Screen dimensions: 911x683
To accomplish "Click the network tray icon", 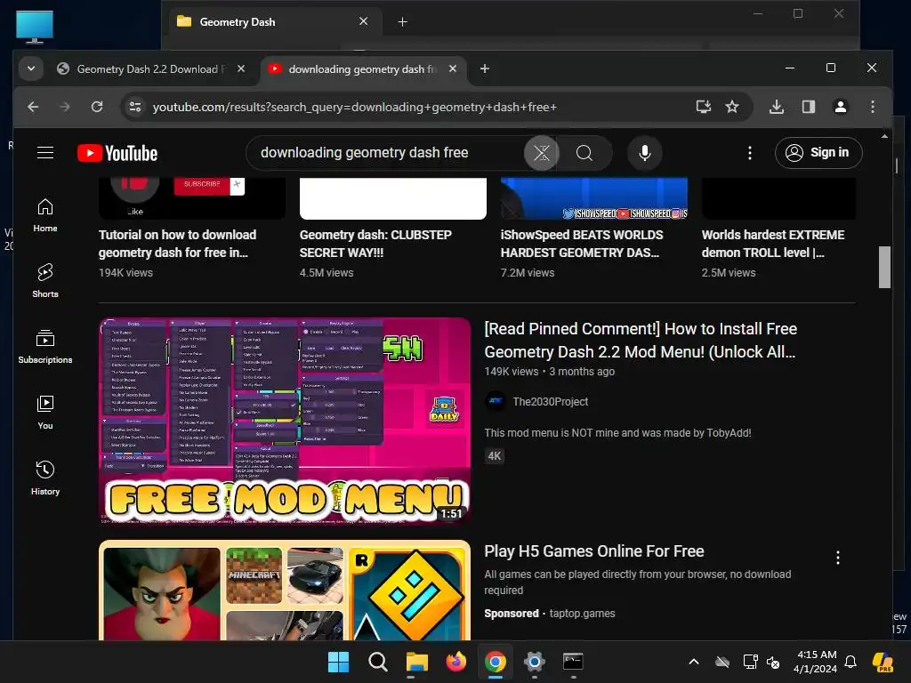I will click(750, 662).
